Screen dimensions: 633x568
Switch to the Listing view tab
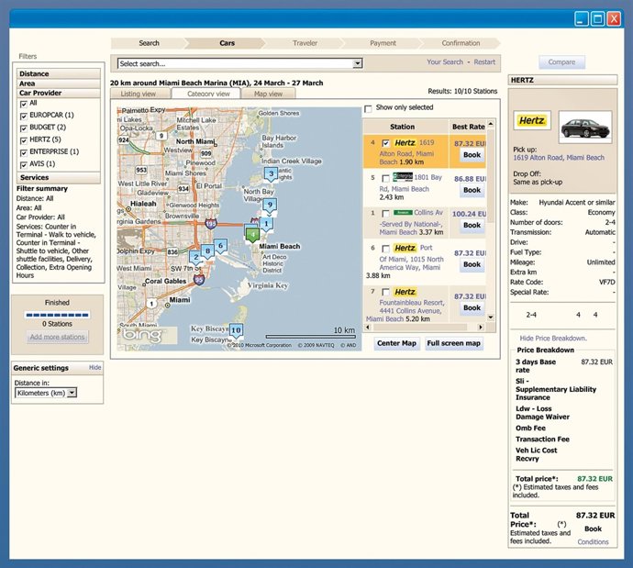[x=139, y=94]
